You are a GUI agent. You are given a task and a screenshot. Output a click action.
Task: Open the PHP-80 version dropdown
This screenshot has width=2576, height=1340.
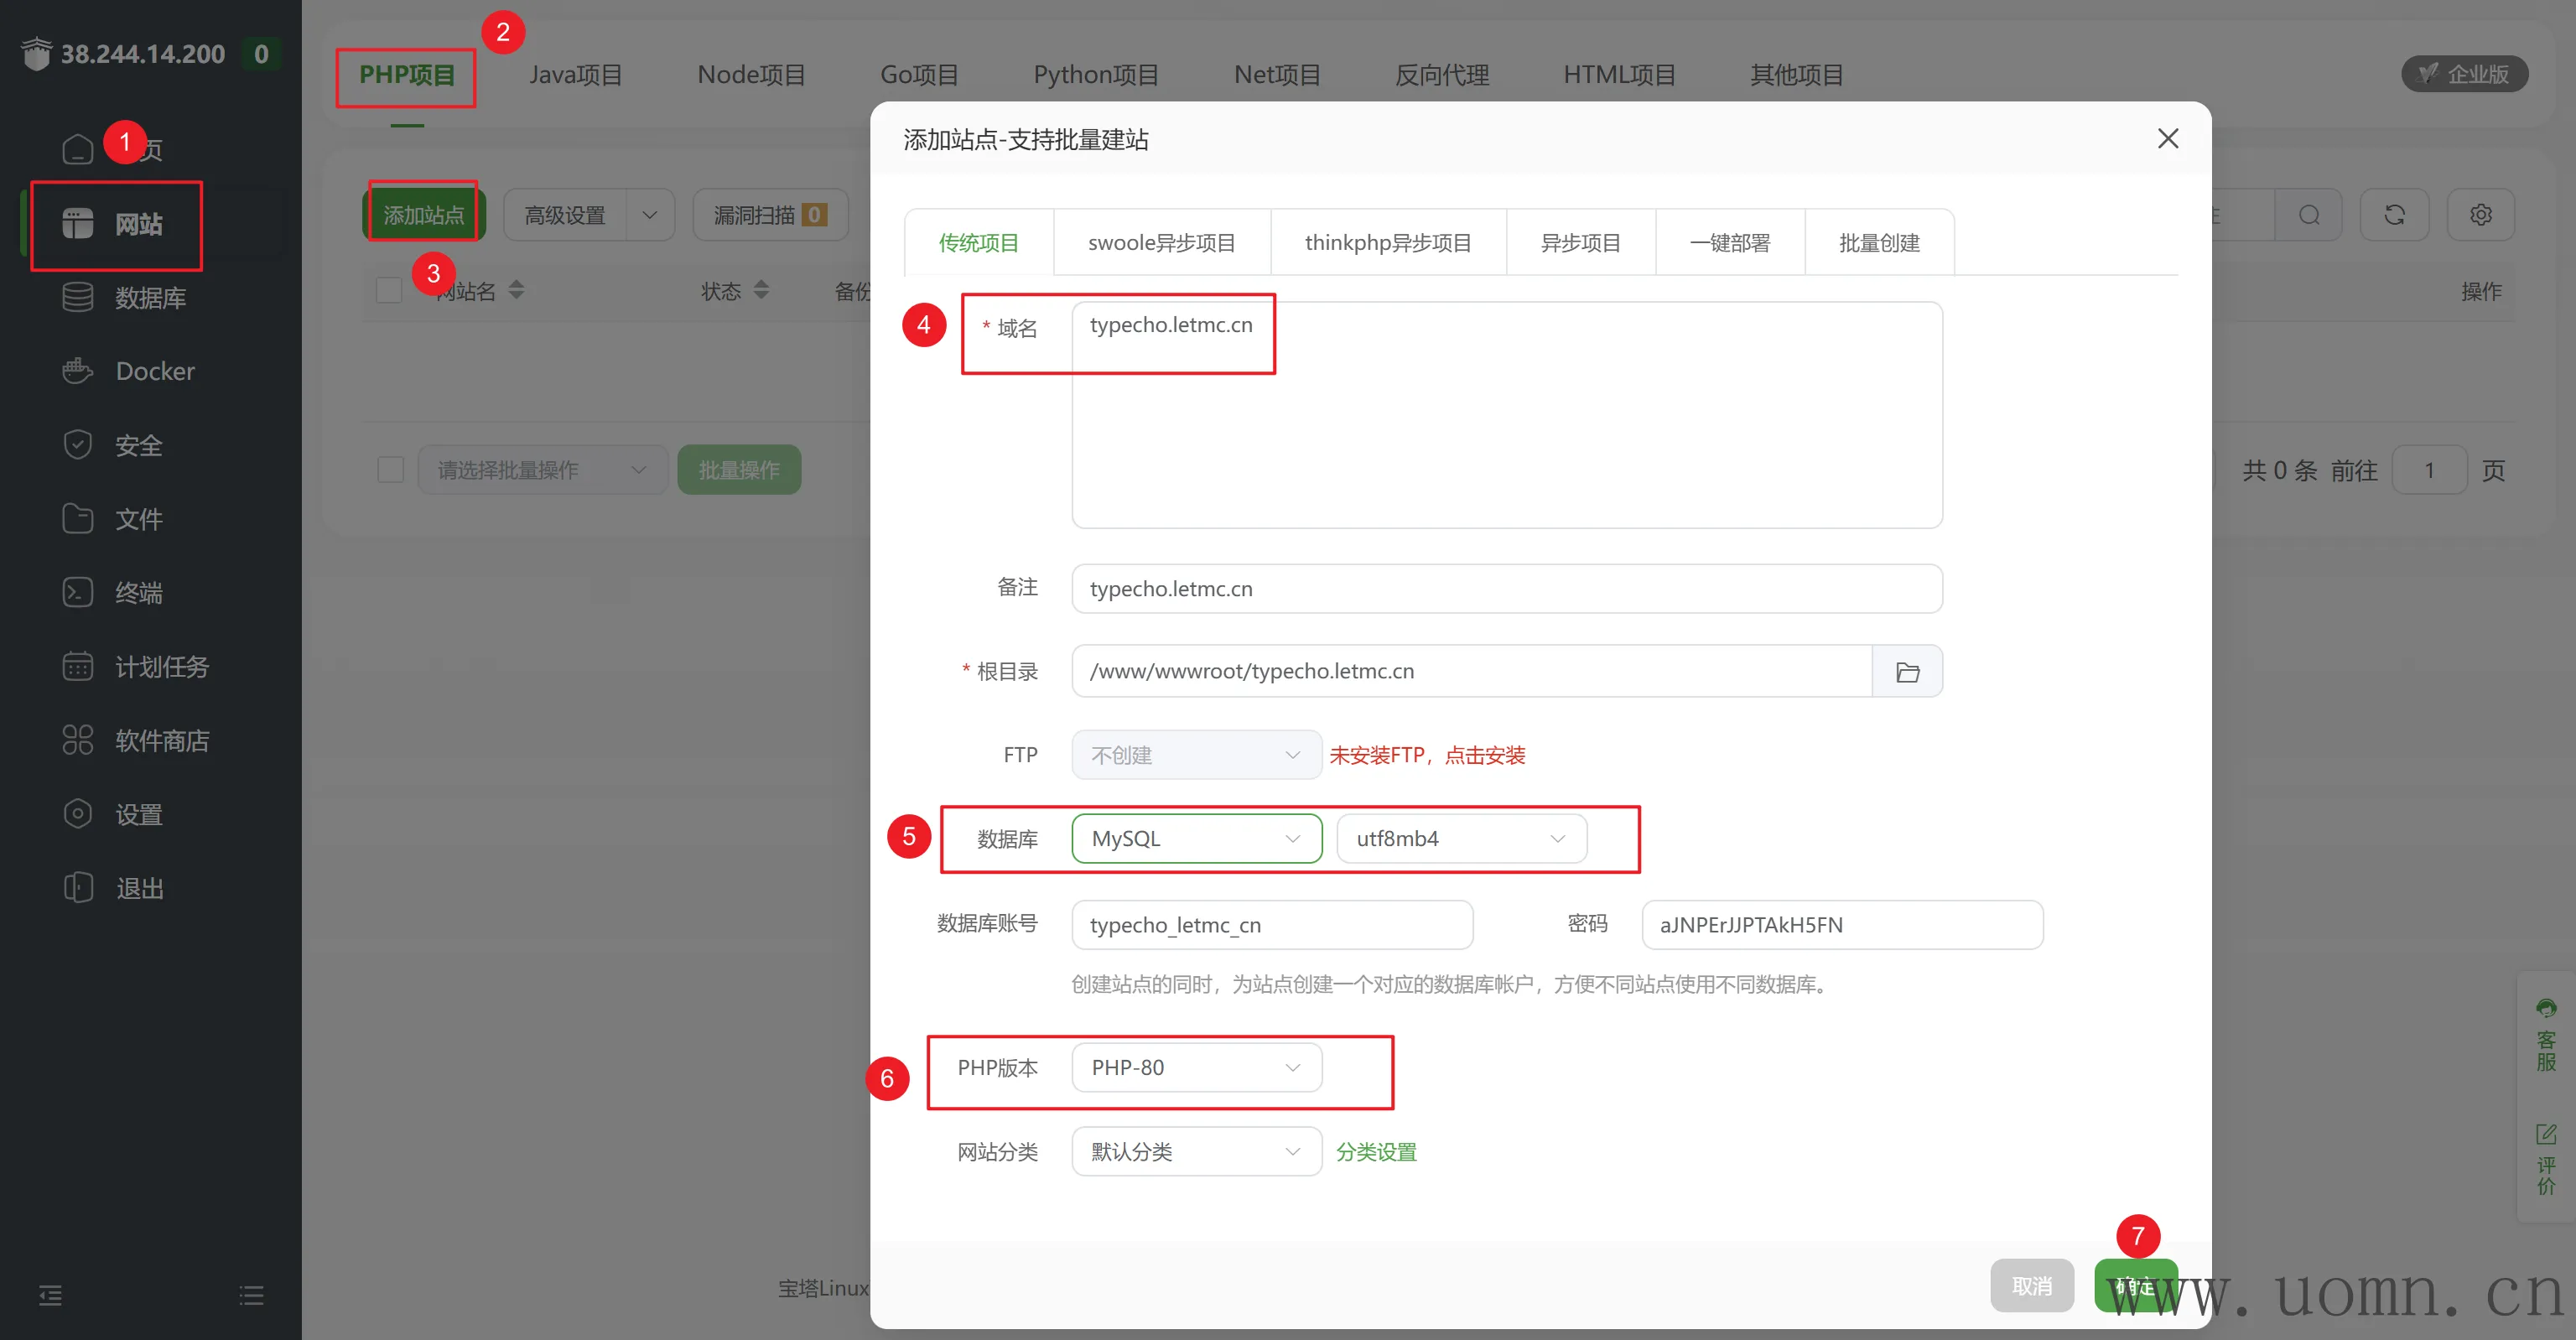click(x=1196, y=1068)
